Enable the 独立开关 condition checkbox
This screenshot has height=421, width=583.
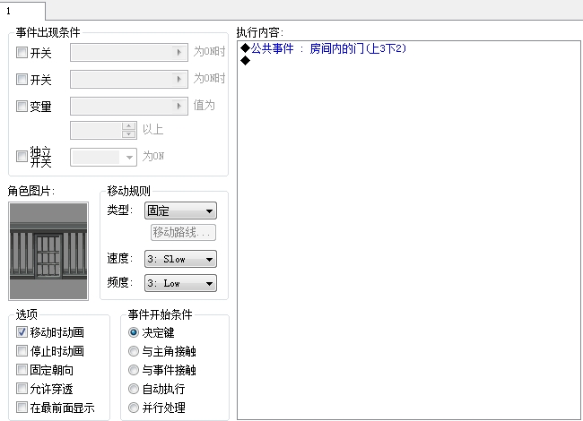[x=22, y=156]
